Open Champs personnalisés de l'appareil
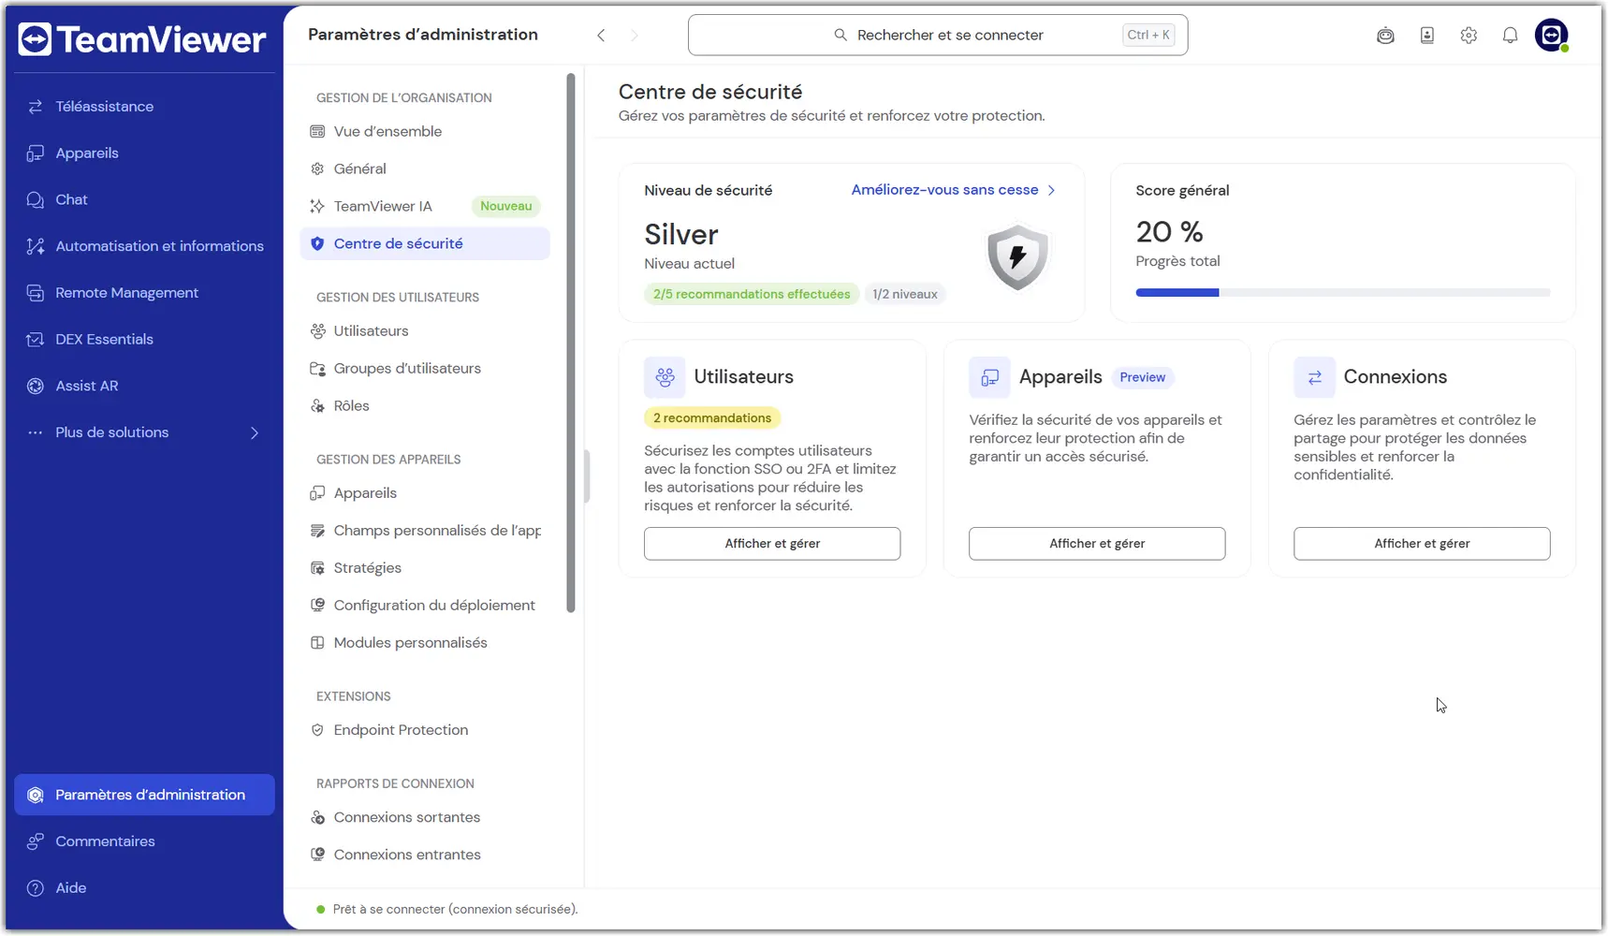 425,531
